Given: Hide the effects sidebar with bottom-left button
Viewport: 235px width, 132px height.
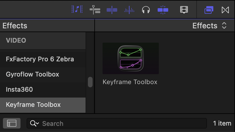Looking at the screenshot, I should (12, 123).
